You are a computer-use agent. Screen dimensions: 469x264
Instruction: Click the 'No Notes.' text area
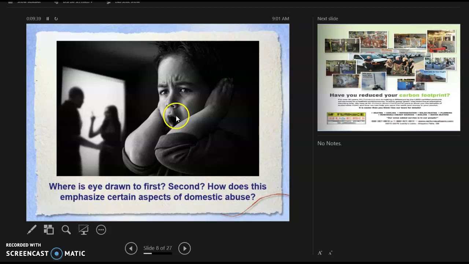pyautogui.click(x=329, y=143)
